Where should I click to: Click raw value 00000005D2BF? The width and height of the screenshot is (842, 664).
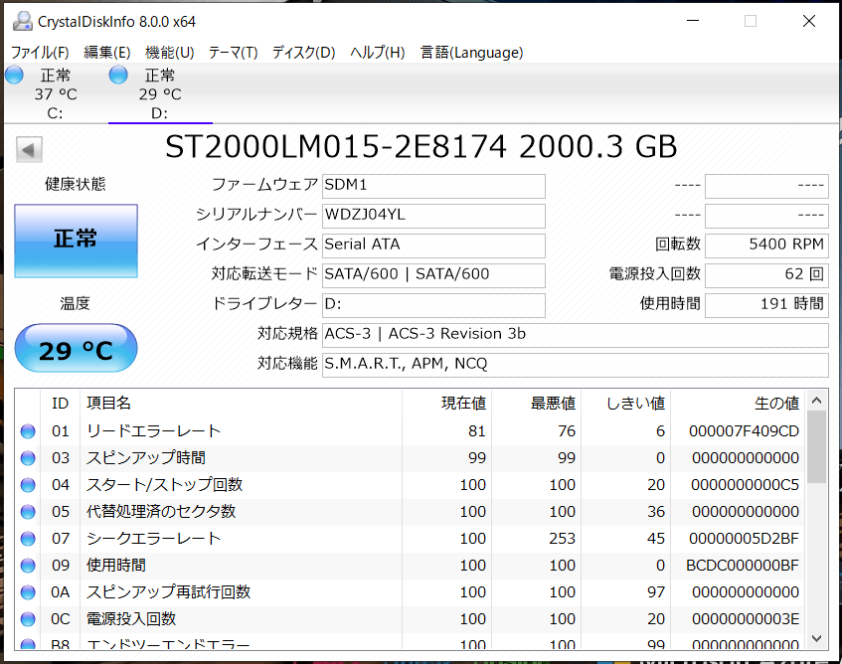point(745,539)
